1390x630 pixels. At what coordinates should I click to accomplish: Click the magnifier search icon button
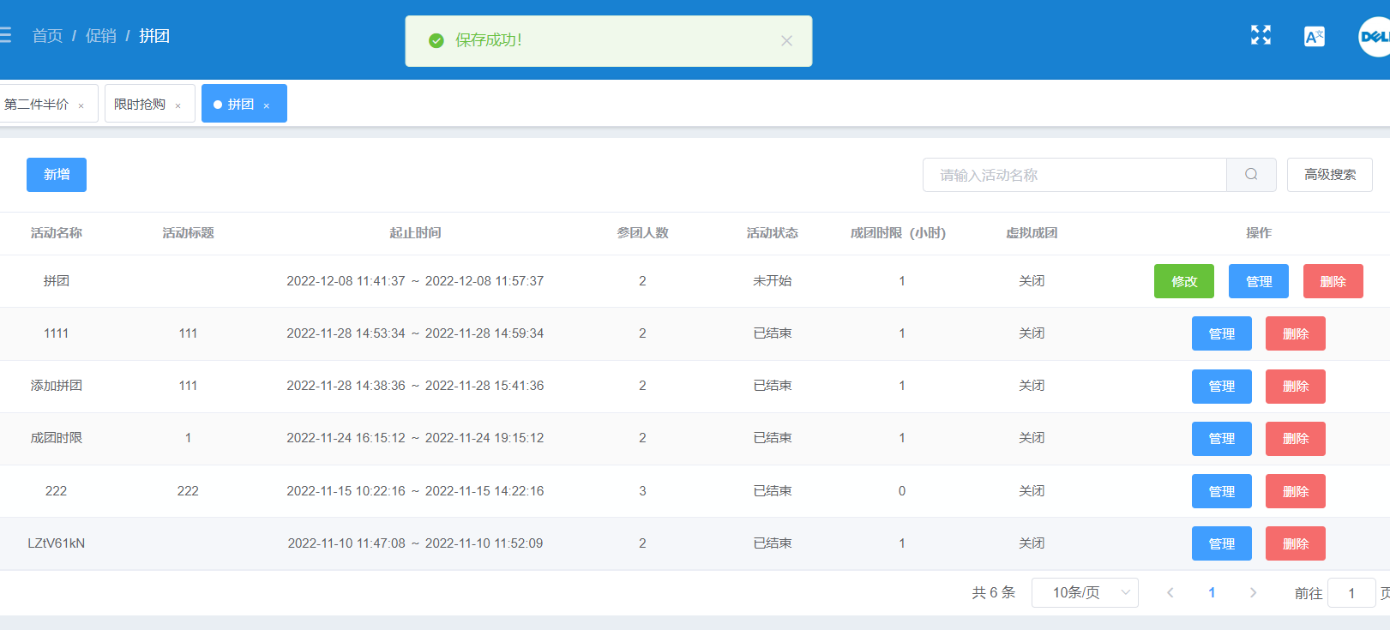click(x=1251, y=175)
